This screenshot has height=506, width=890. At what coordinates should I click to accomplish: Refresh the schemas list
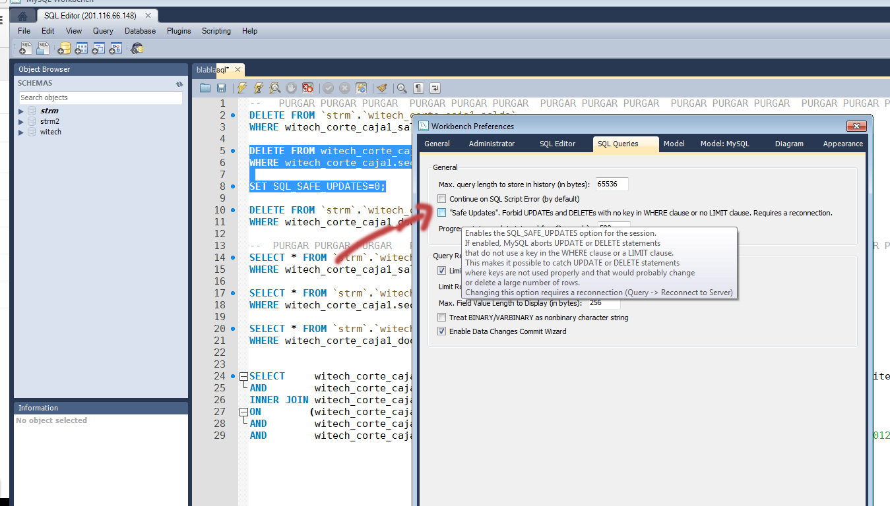[x=179, y=84]
